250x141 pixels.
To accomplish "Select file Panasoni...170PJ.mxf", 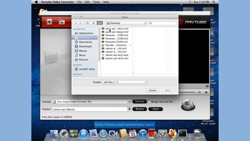I will 116,35.
